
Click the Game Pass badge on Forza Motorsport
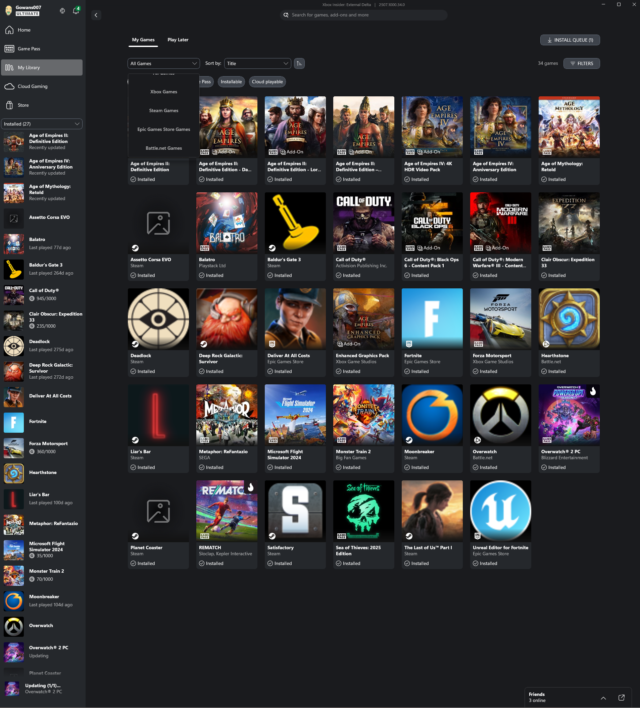tap(479, 344)
